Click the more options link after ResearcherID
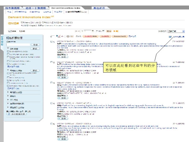Viewport: 189px width, 142px height. point(132,36)
